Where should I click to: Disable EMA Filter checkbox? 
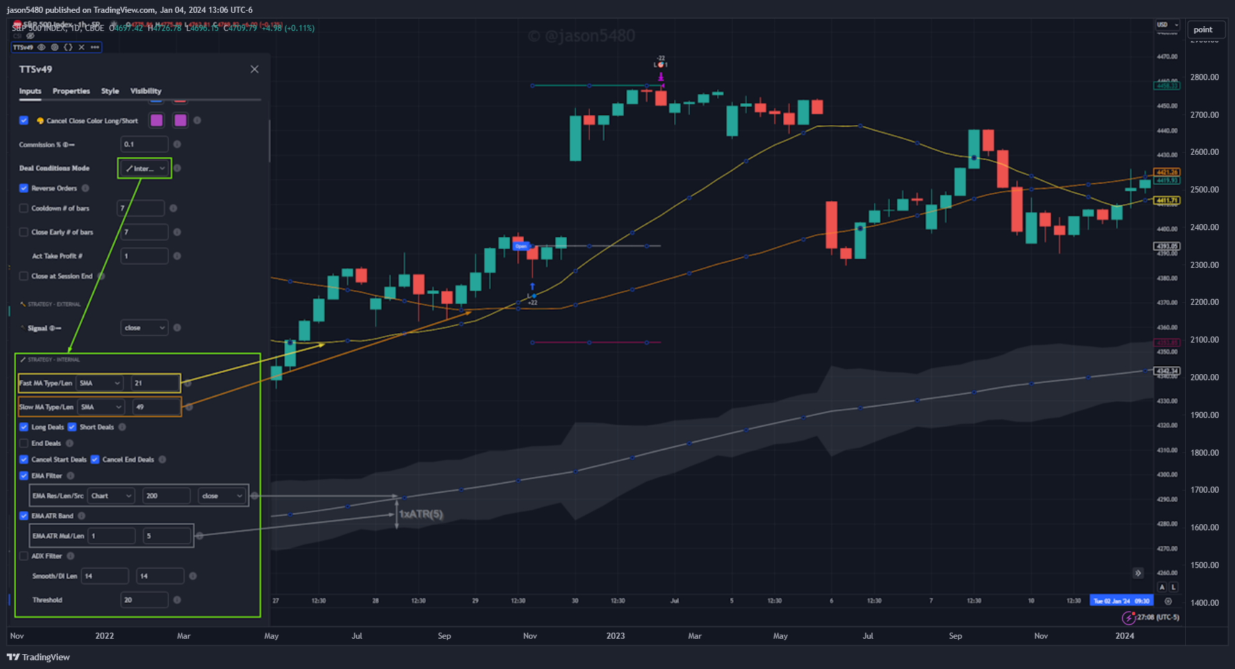tap(24, 476)
